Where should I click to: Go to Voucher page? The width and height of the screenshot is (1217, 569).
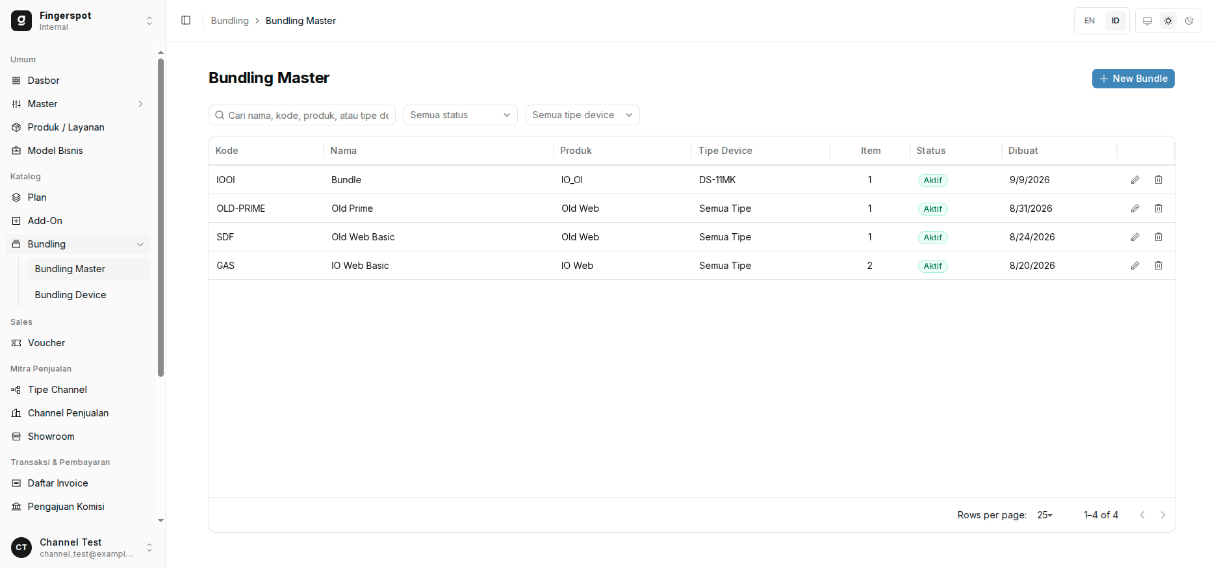[78, 343]
